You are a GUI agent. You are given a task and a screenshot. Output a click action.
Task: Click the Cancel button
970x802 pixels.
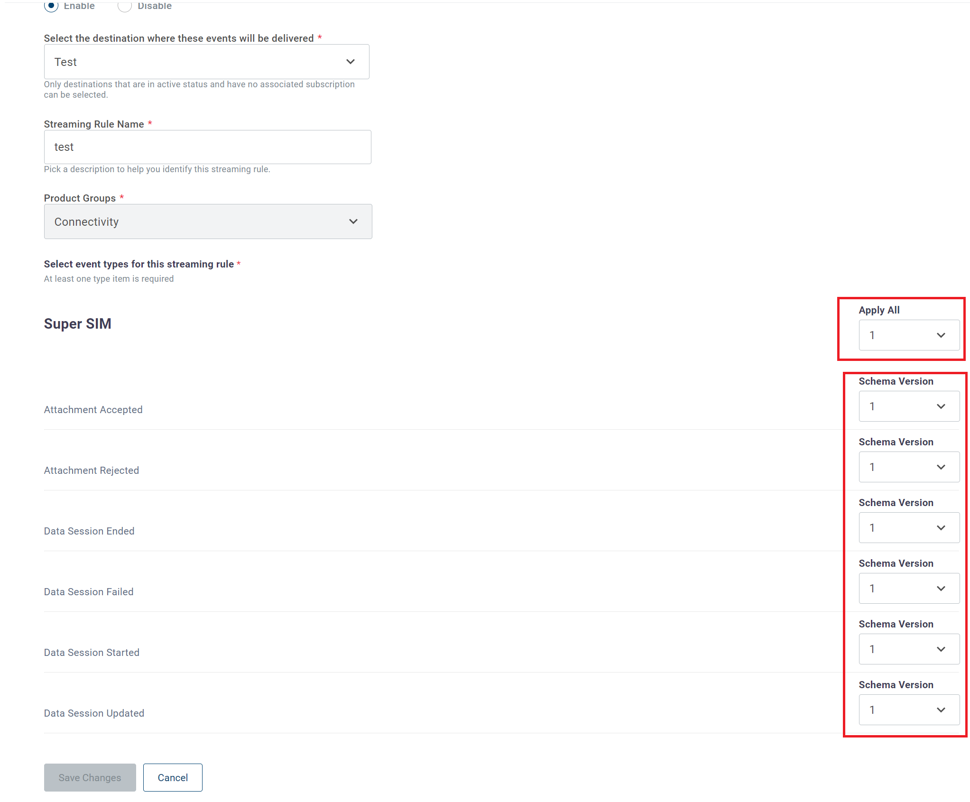pos(173,777)
